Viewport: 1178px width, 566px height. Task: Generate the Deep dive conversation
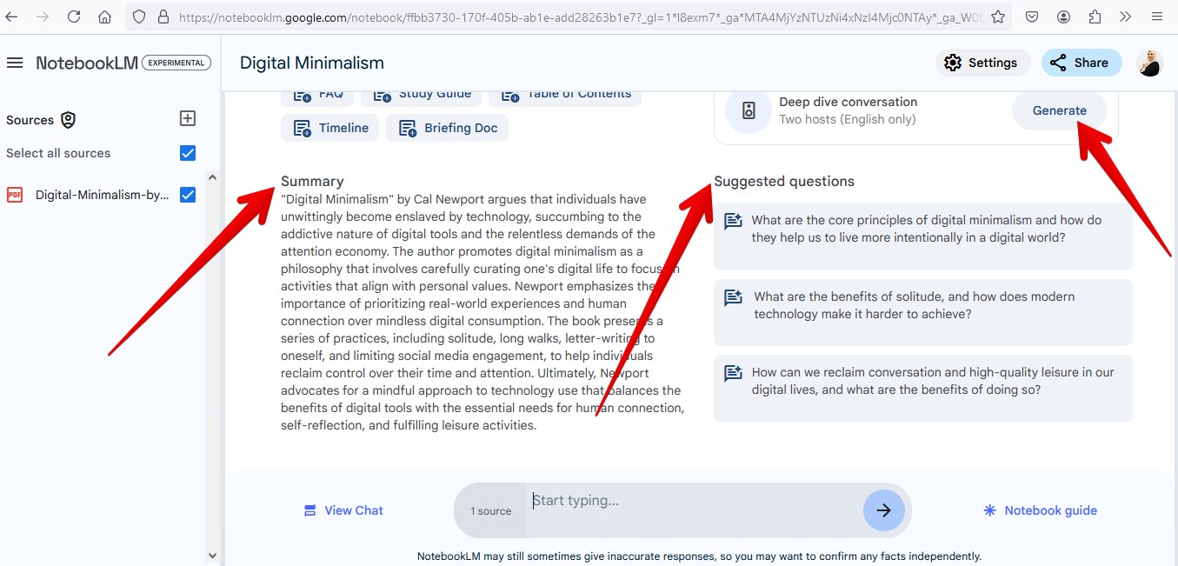[1059, 110]
